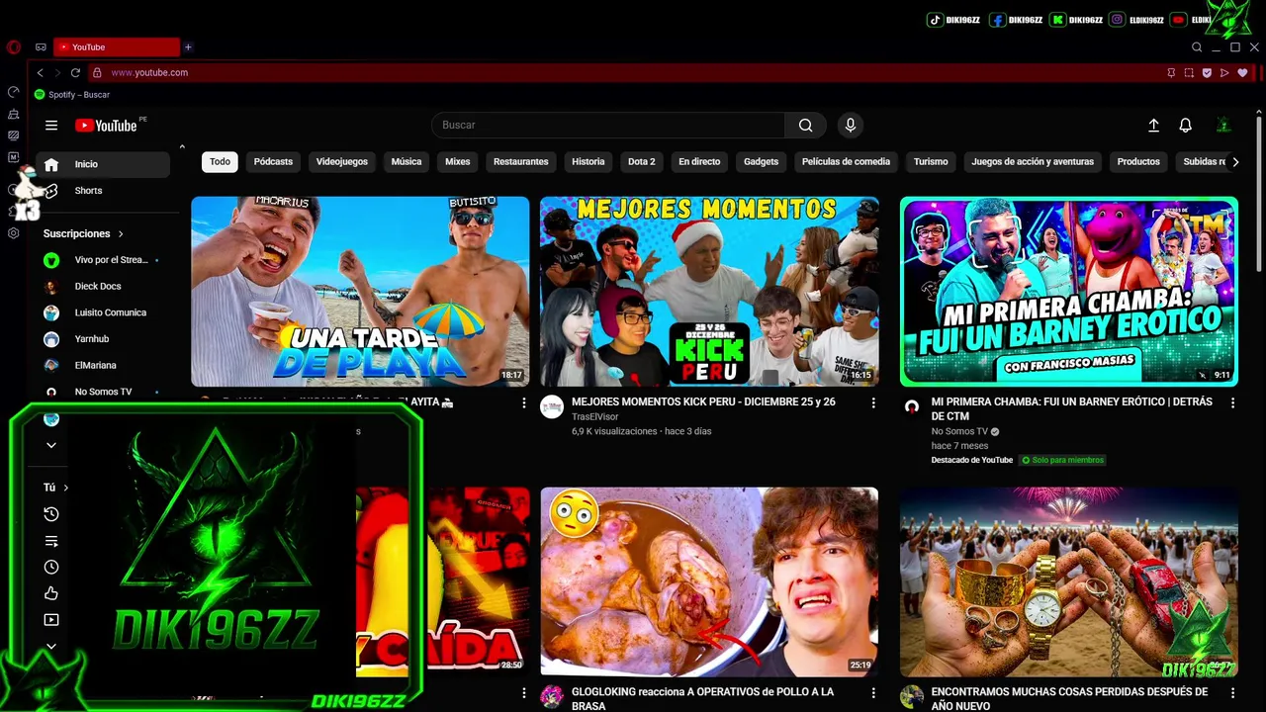The image size is (1266, 712).
Task: Start voice search with the microphone
Action: tap(850, 126)
